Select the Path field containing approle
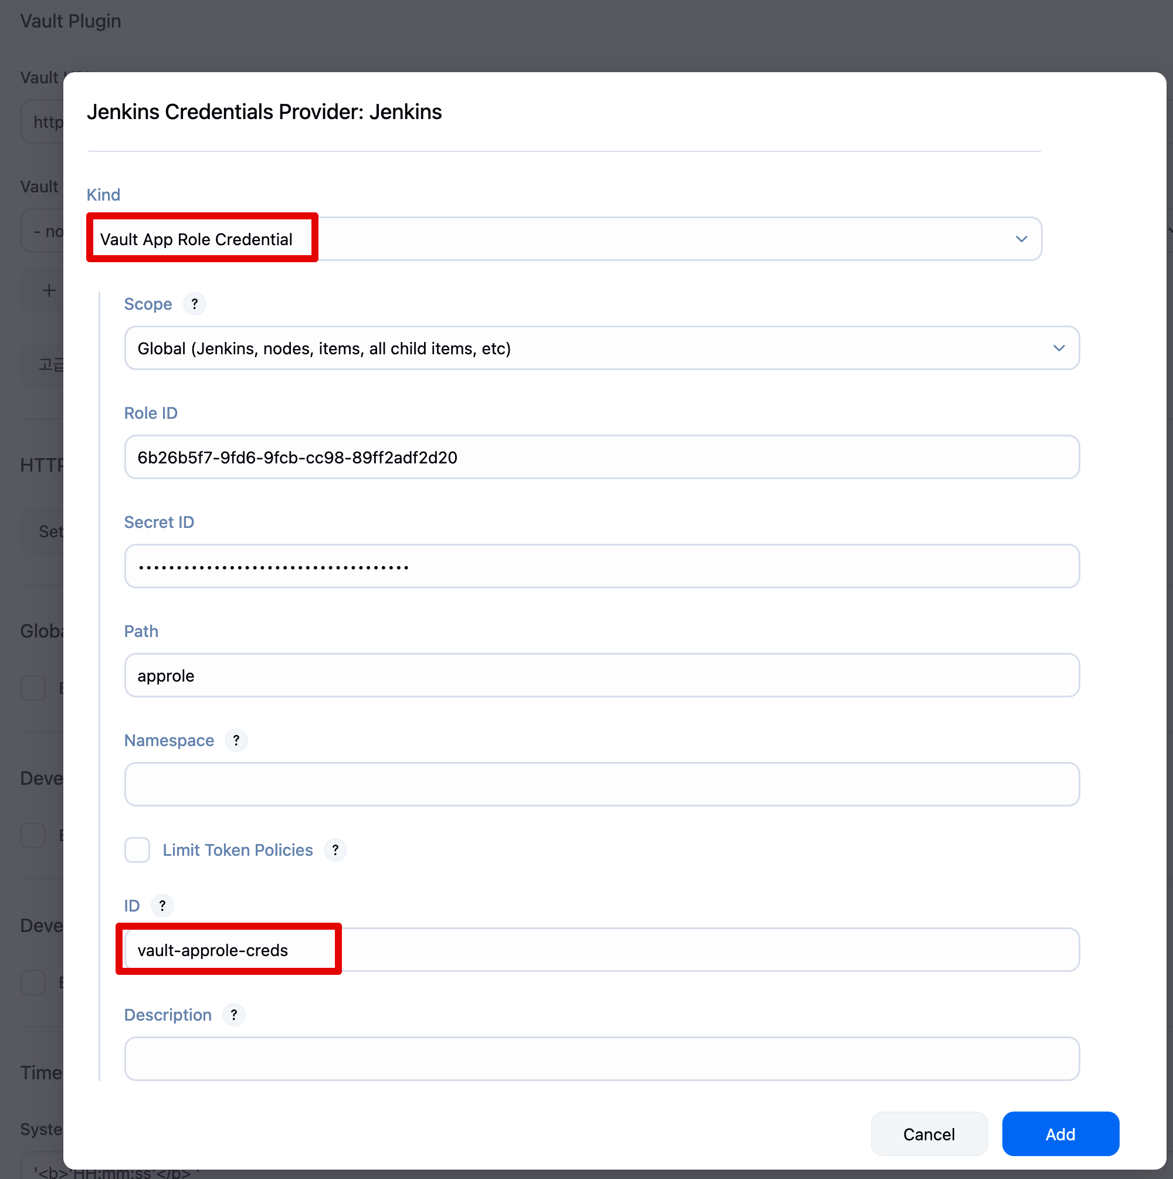This screenshot has height=1179, width=1173. pos(602,676)
